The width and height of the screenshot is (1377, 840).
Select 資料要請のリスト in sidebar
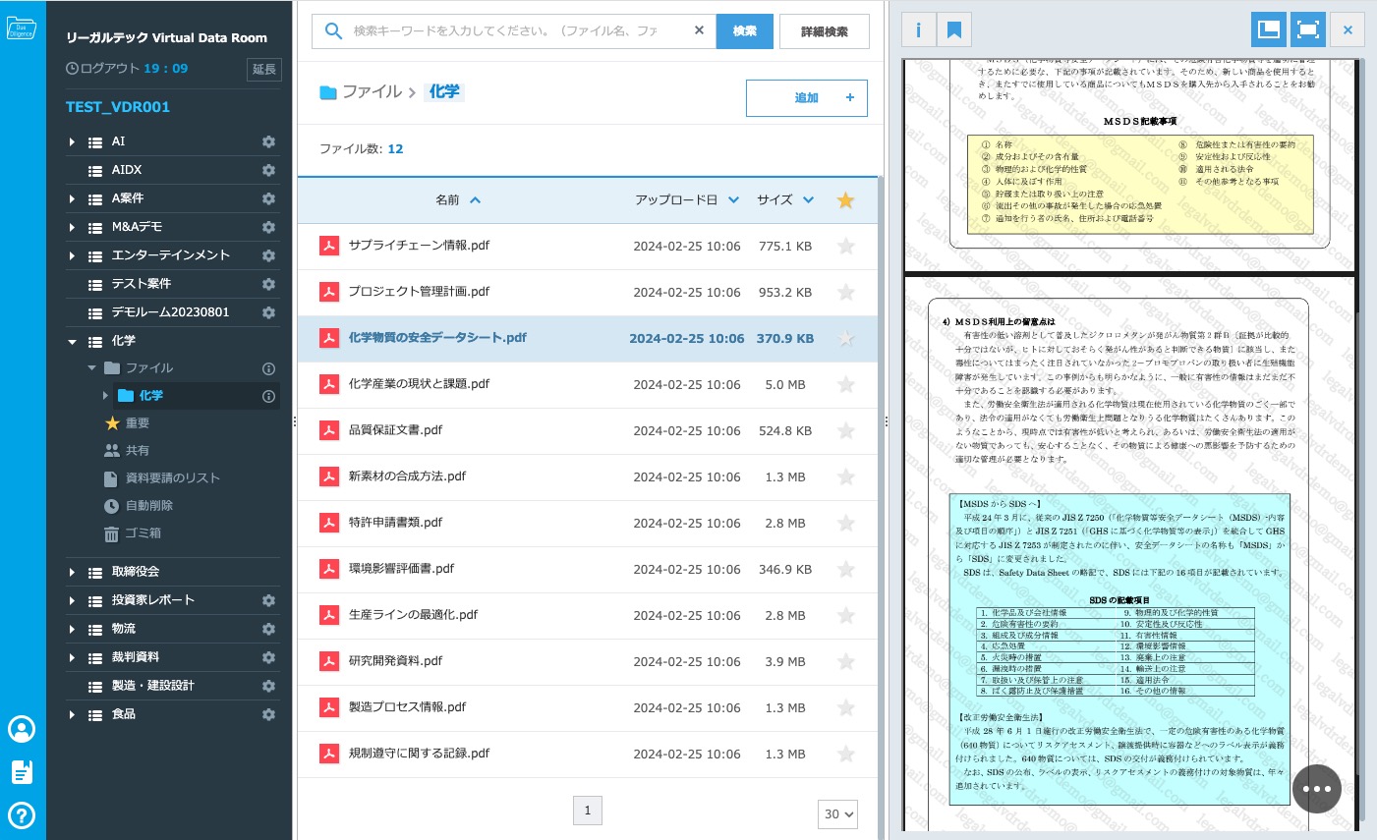click(x=172, y=478)
